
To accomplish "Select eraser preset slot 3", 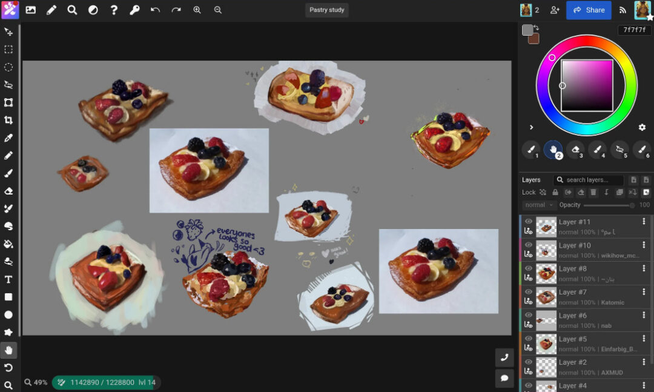I will click(x=575, y=150).
